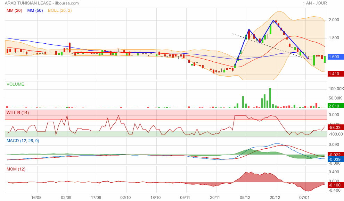Image resolution: width=344 pixels, height=201 pixels.
Task: Click the 02/10 date on the time axis
Action: coord(126,198)
